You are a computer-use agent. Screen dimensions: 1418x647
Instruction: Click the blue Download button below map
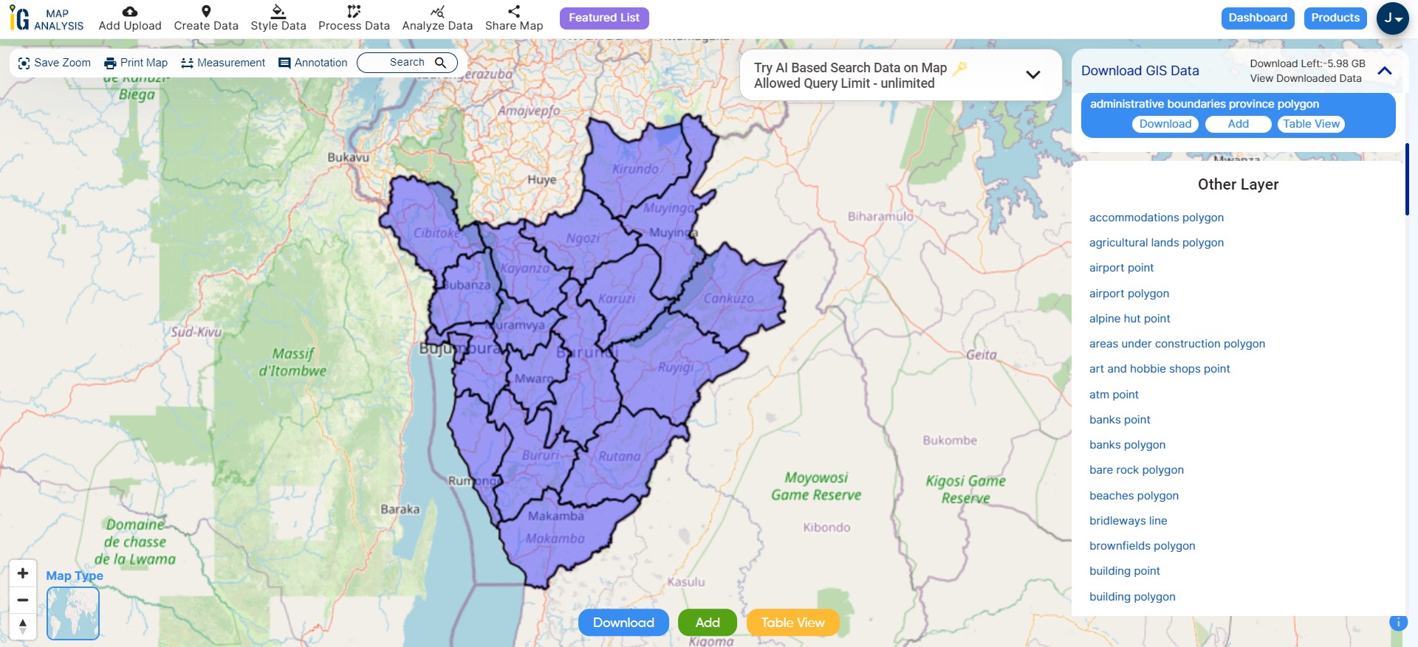pyautogui.click(x=623, y=623)
